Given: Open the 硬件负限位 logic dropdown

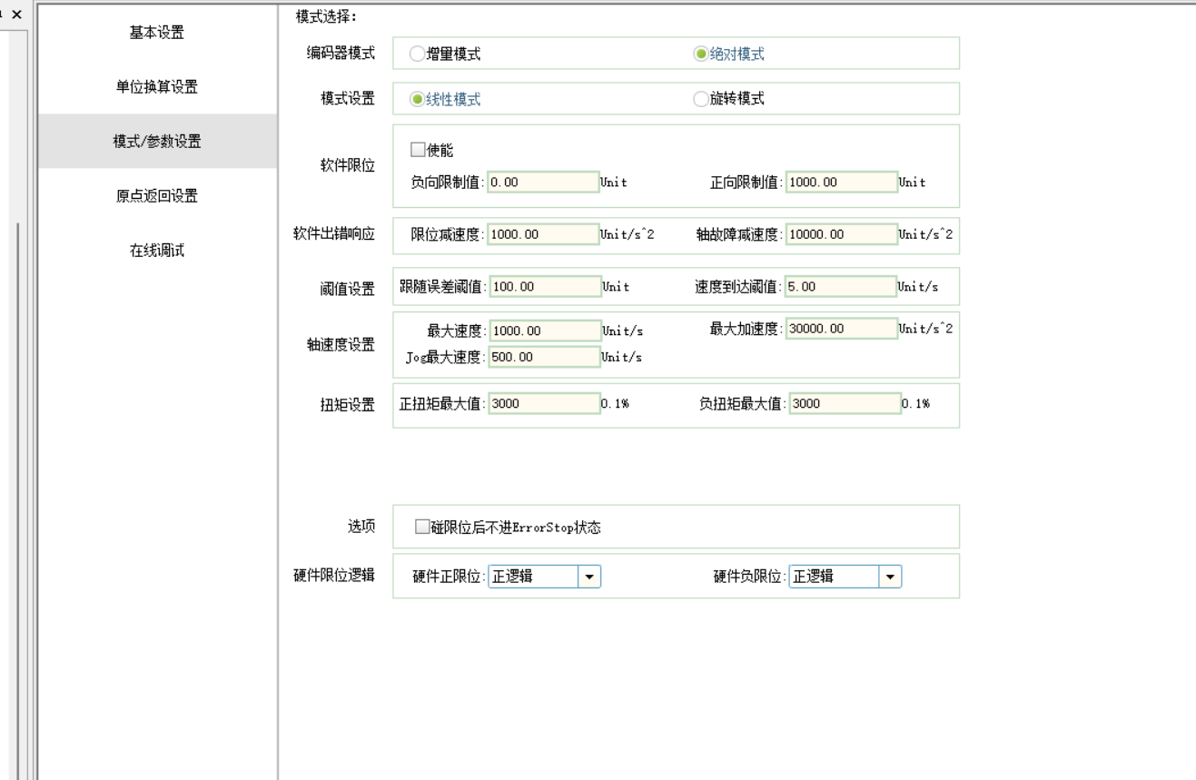Looking at the screenshot, I should click(890, 577).
